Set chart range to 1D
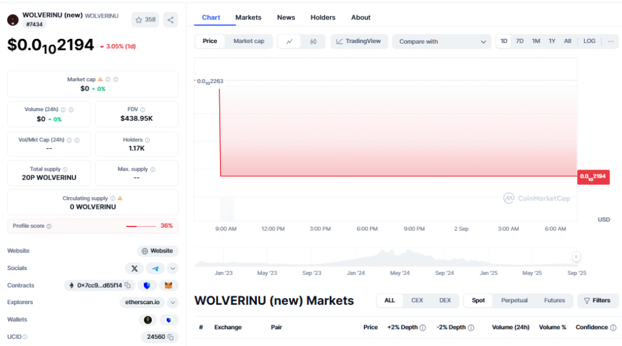Screen dimensions: 622x346 [x=504, y=41]
